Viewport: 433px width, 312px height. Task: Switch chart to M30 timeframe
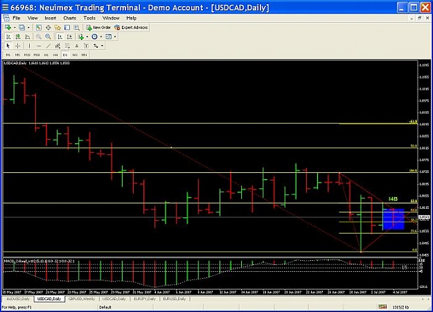37,55
